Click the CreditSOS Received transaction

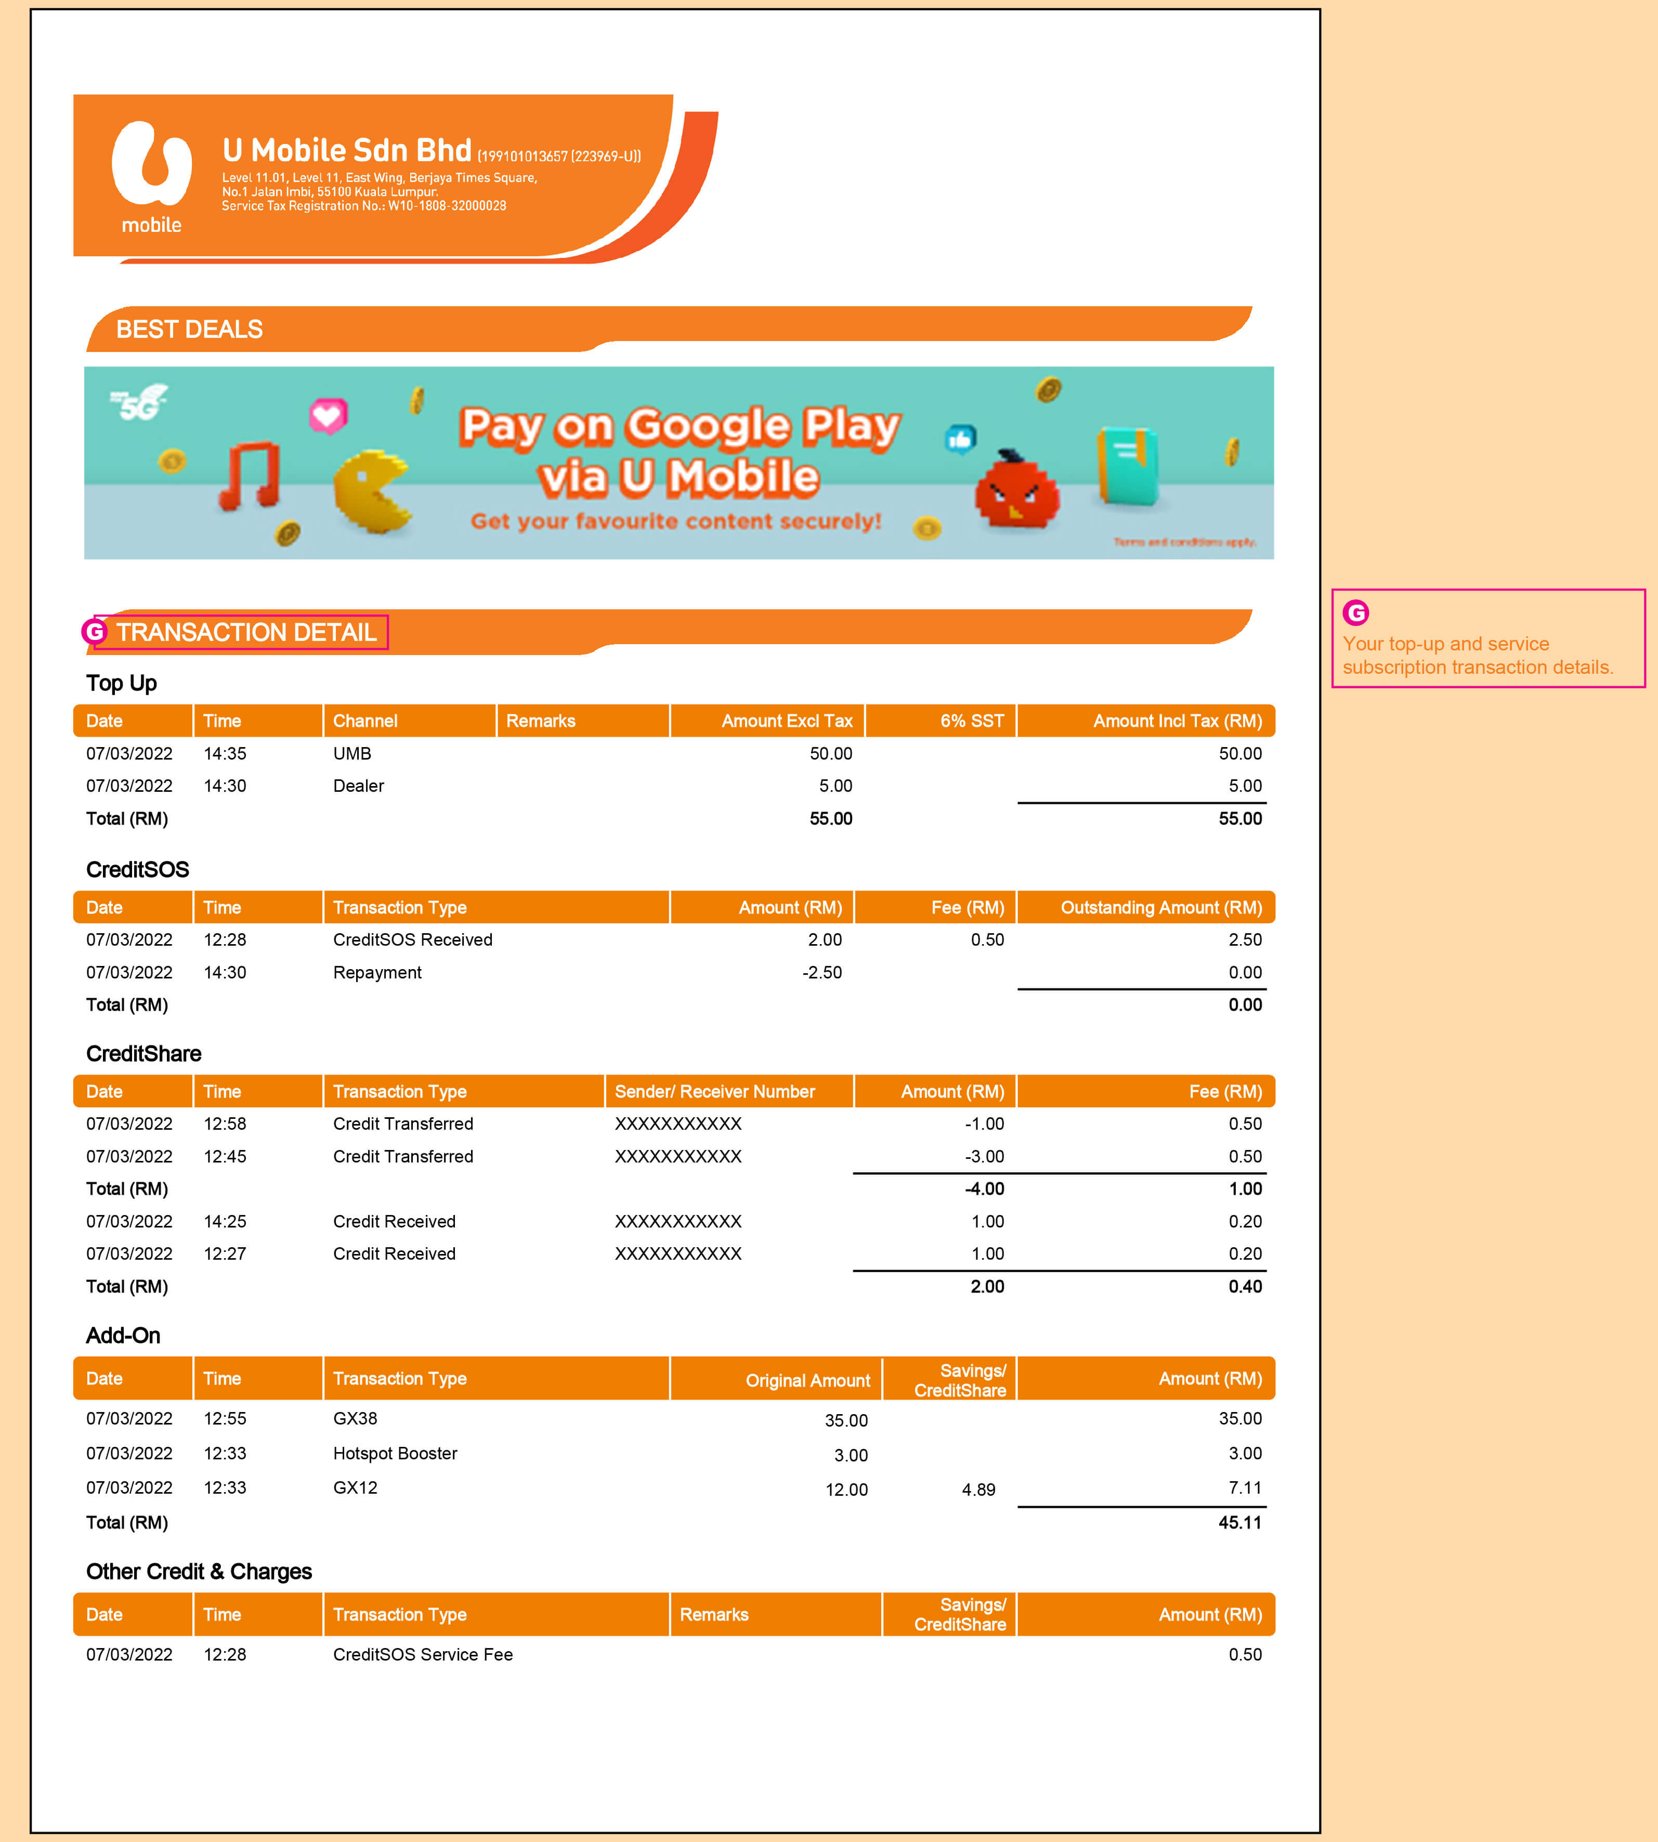[x=413, y=940]
